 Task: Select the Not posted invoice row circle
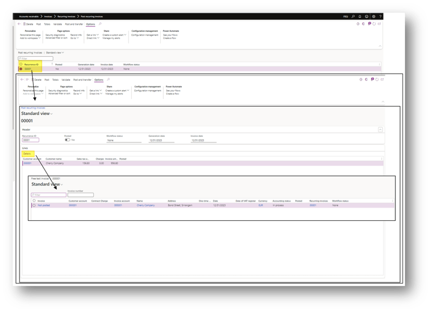click(x=34, y=205)
